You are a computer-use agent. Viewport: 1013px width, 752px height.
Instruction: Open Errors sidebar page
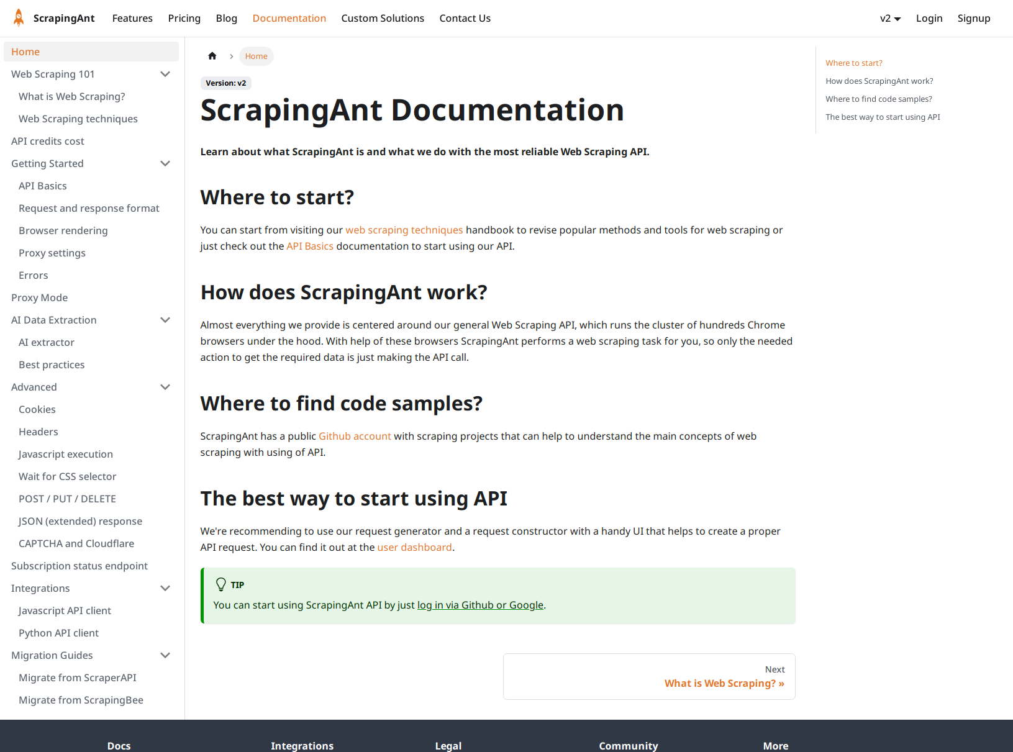coord(34,275)
